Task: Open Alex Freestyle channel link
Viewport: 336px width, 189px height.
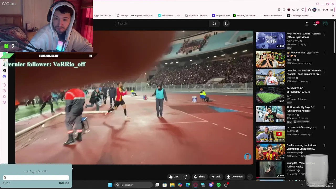Action: [x=293, y=153]
